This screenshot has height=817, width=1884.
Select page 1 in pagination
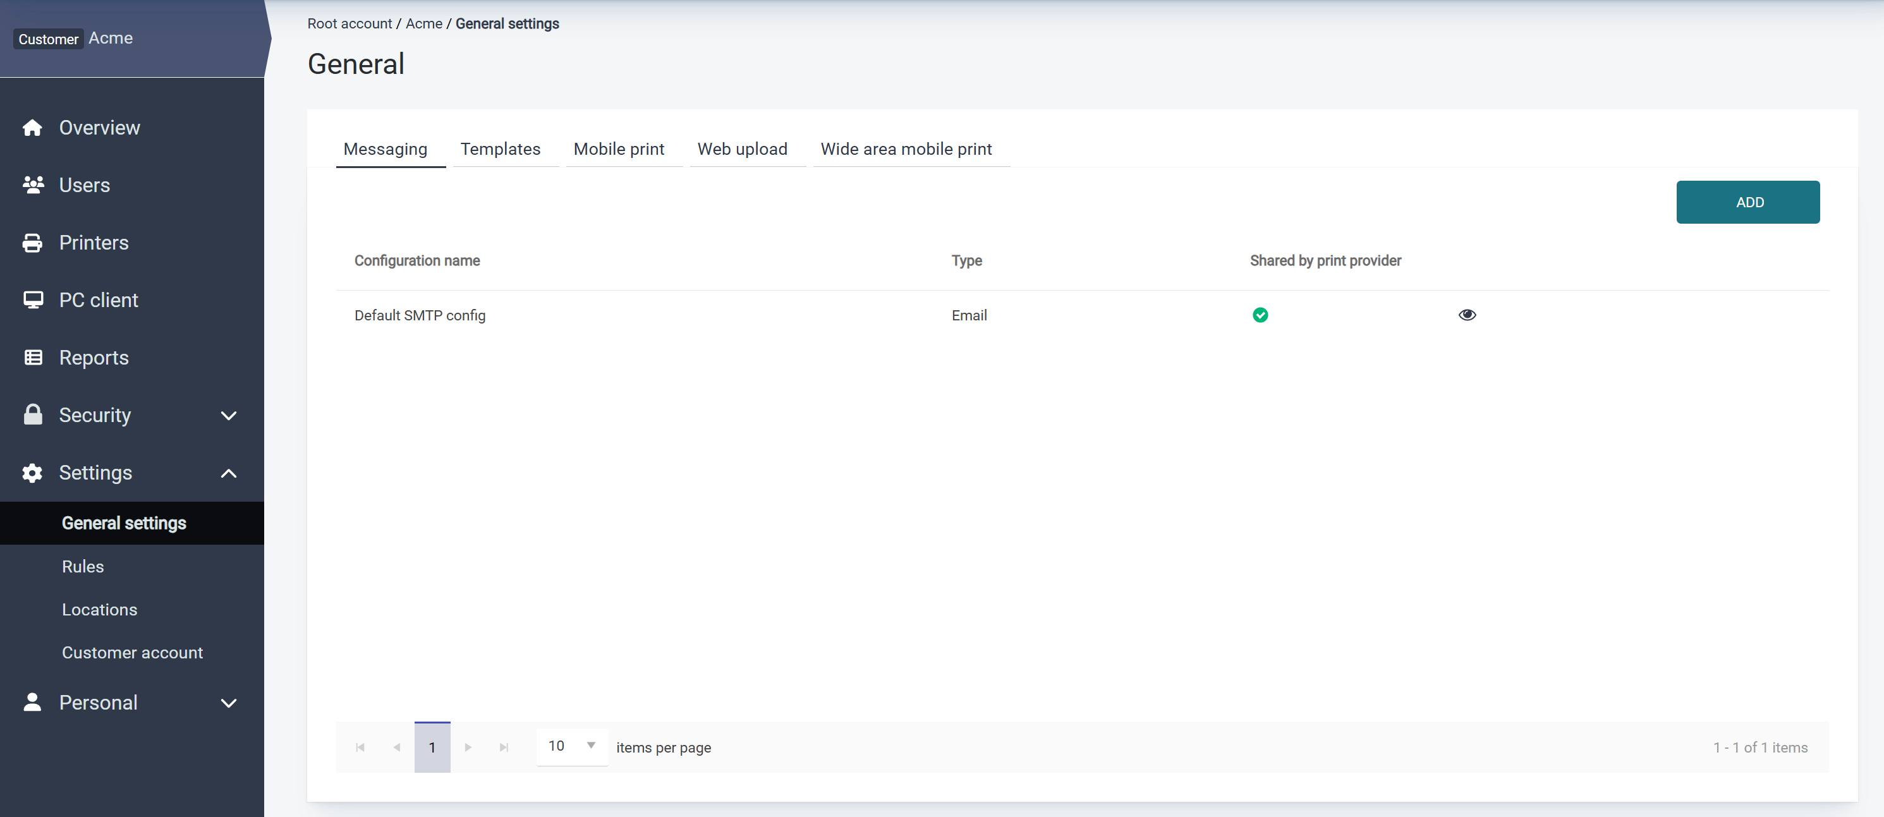pyautogui.click(x=432, y=747)
